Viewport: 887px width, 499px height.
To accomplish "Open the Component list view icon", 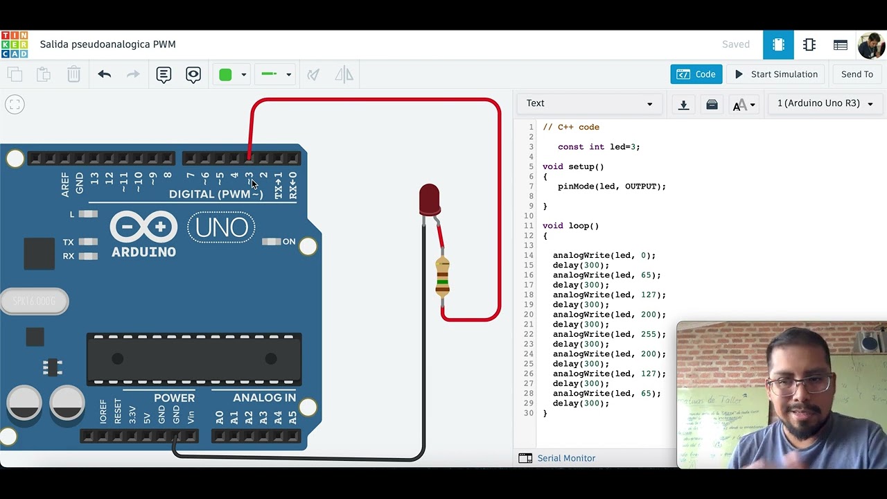I will [841, 45].
